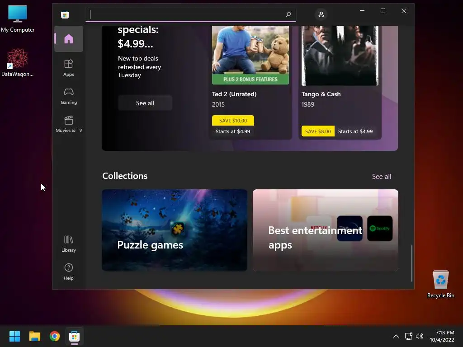Open the clock and date flyout
The width and height of the screenshot is (463, 347).
coord(442,336)
